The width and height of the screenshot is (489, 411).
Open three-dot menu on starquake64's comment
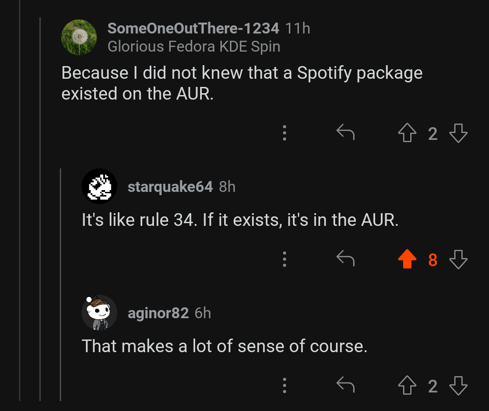pos(284,259)
